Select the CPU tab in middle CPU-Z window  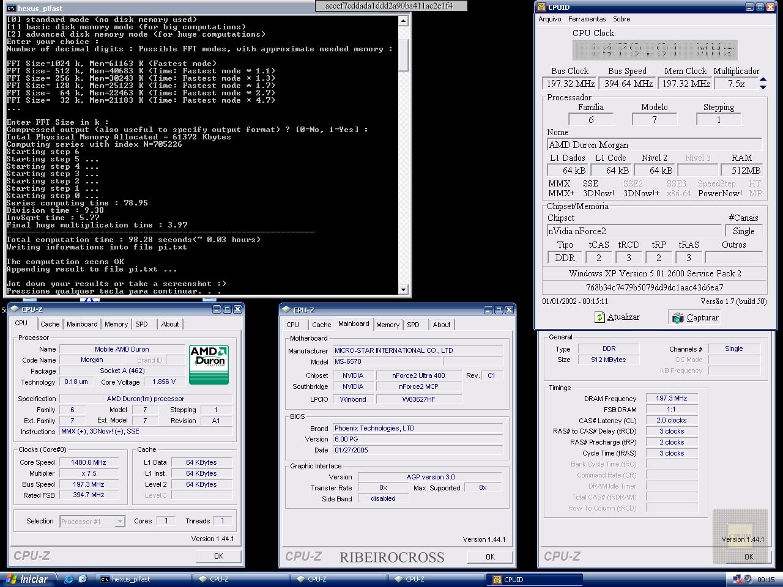pos(293,325)
